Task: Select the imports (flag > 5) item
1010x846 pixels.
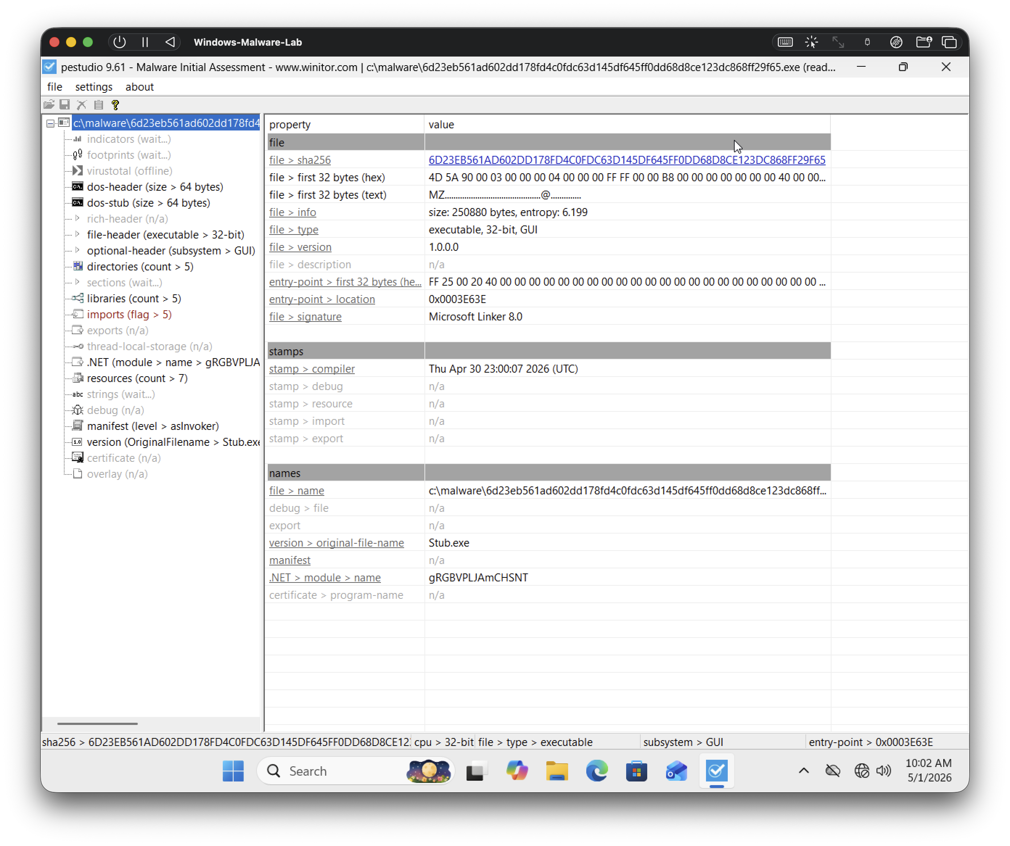Action: 130,314
